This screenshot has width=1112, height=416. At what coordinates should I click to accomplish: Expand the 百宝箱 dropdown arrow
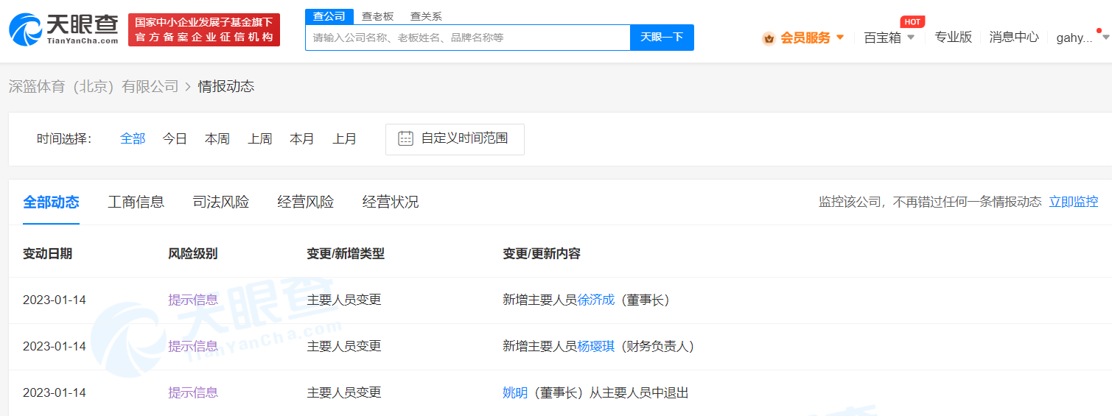pyautogui.click(x=911, y=38)
